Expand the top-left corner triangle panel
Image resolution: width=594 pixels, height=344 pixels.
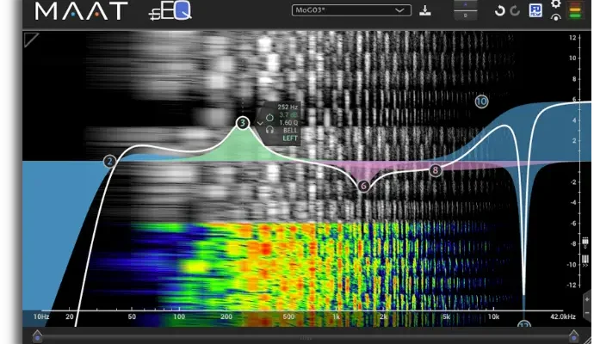31,39
